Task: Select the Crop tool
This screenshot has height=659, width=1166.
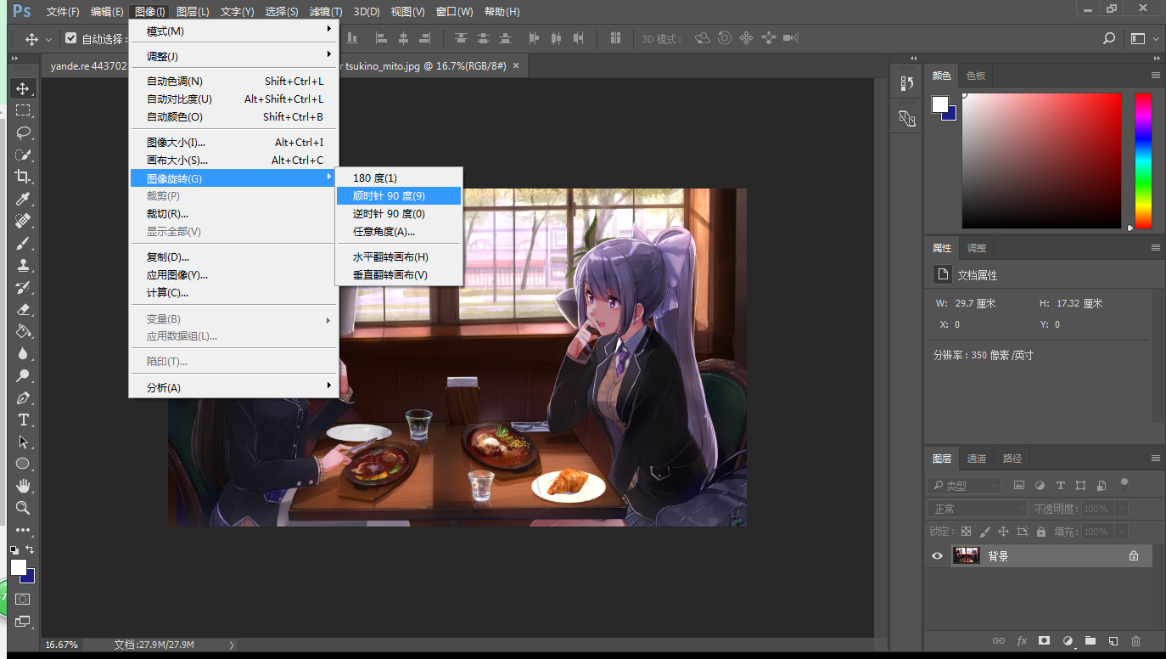Action: tap(23, 177)
